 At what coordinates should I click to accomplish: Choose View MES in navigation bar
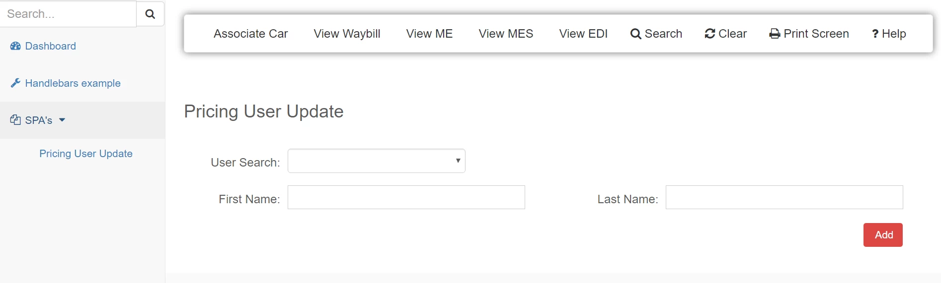506,34
